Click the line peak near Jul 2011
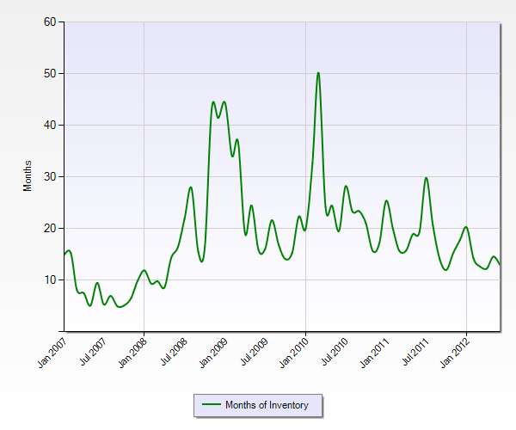516x430 pixels. coord(426,178)
